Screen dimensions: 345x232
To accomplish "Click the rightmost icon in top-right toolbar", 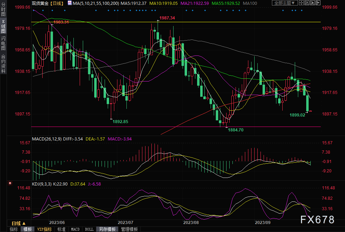I will click(319, 3).
